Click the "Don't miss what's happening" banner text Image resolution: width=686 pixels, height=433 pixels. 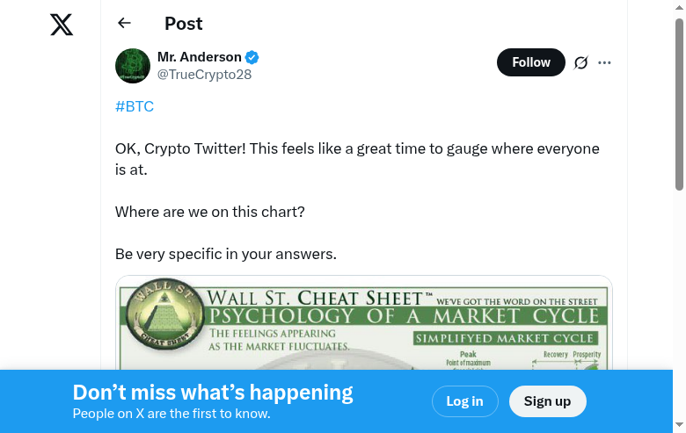point(212,393)
